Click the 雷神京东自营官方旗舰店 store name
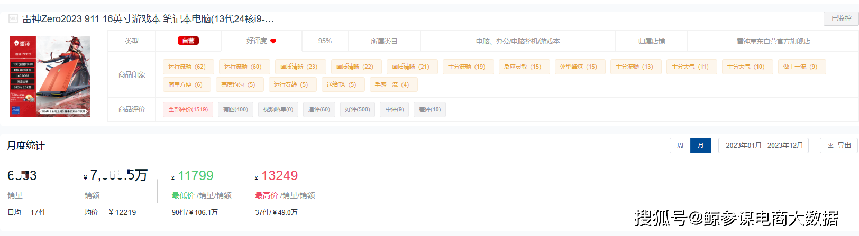859x236 pixels. (x=773, y=41)
